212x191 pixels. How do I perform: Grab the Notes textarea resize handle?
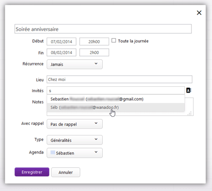click(190, 114)
